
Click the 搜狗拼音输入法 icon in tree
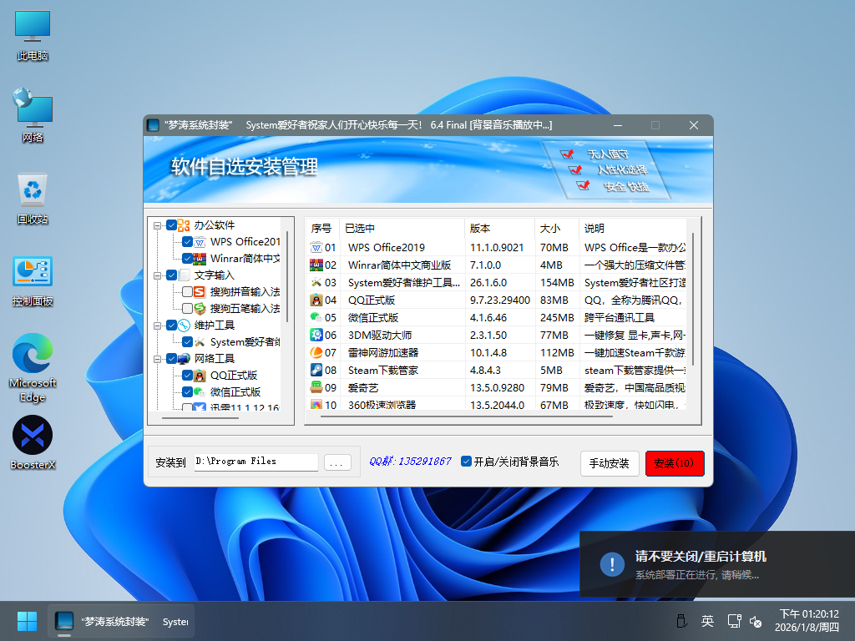point(200,291)
